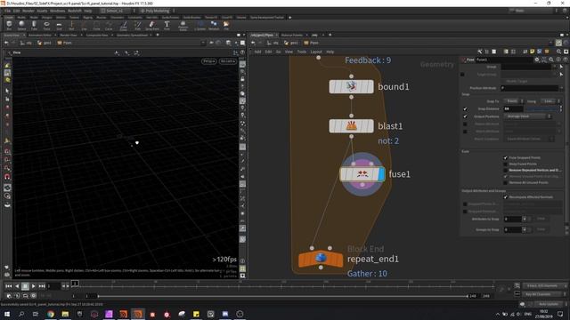The height and width of the screenshot is (320, 570).
Task: Open the Render menu
Action: point(28,11)
